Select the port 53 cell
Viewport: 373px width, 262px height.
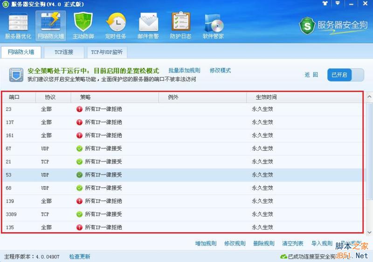(8, 175)
